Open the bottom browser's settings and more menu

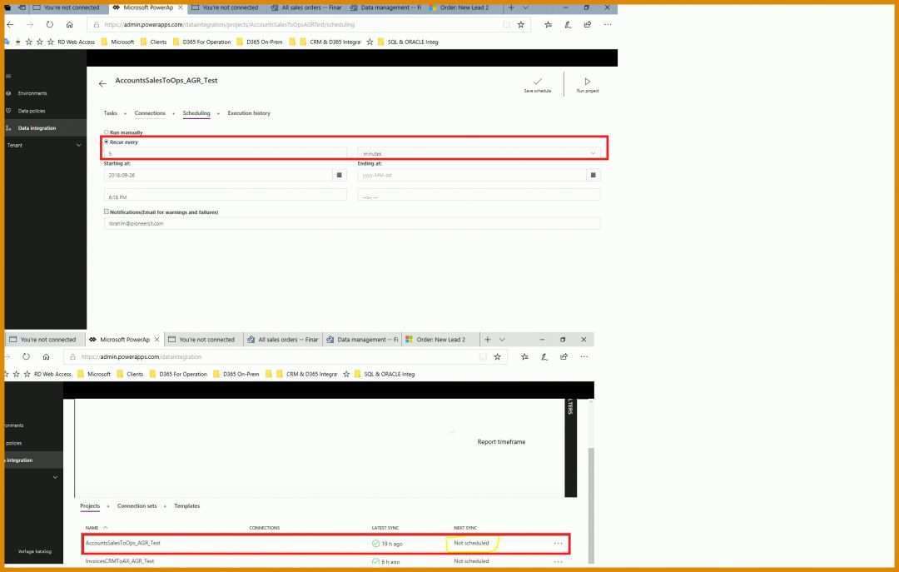tap(584, 357)
